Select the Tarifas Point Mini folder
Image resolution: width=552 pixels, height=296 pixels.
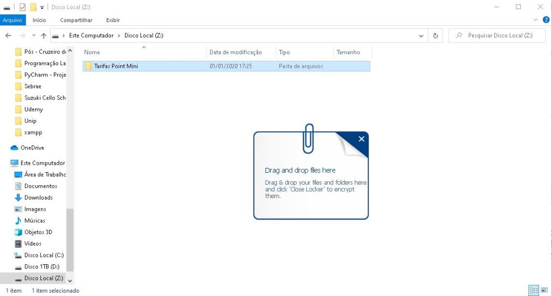[116, 66]
